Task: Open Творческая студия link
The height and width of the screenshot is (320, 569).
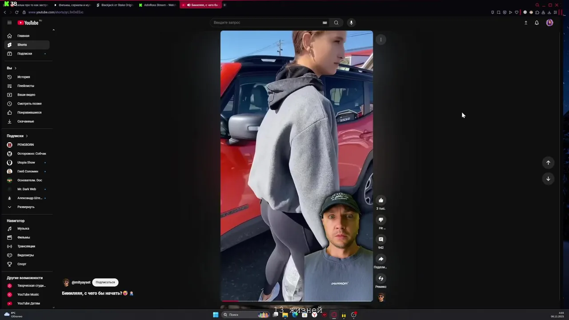Action: coord(27,286)
